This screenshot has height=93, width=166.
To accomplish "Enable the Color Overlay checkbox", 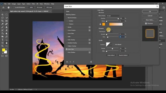I will [x=67, y=40].
